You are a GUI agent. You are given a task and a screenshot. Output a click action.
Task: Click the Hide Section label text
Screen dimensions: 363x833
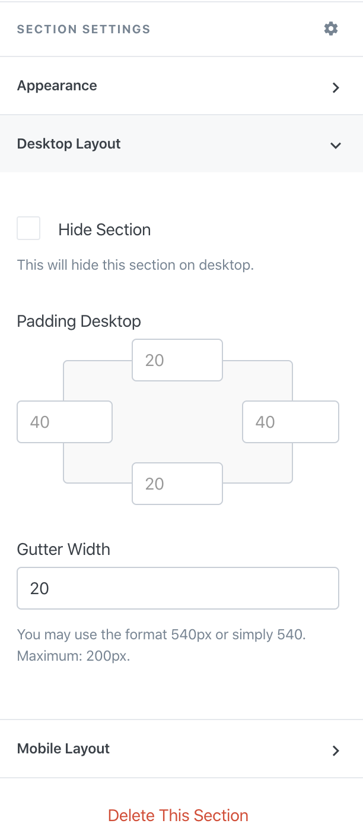point(104,229)
